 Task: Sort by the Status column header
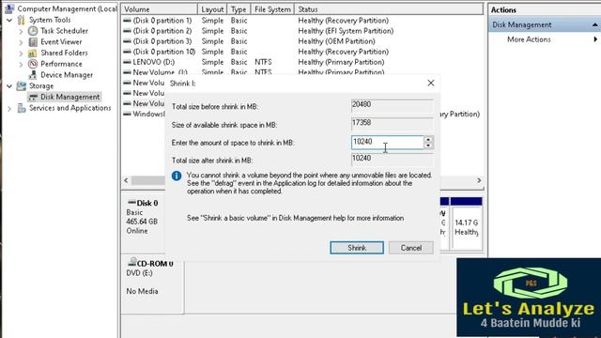click(x=389, y=9)
